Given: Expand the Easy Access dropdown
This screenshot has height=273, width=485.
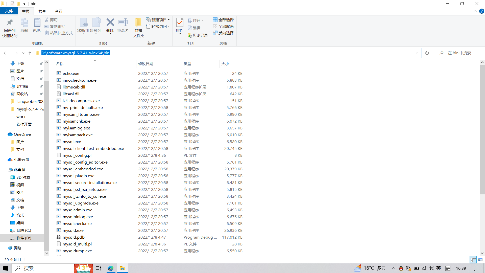Looking at the screenshot, I should pos(169,26).
